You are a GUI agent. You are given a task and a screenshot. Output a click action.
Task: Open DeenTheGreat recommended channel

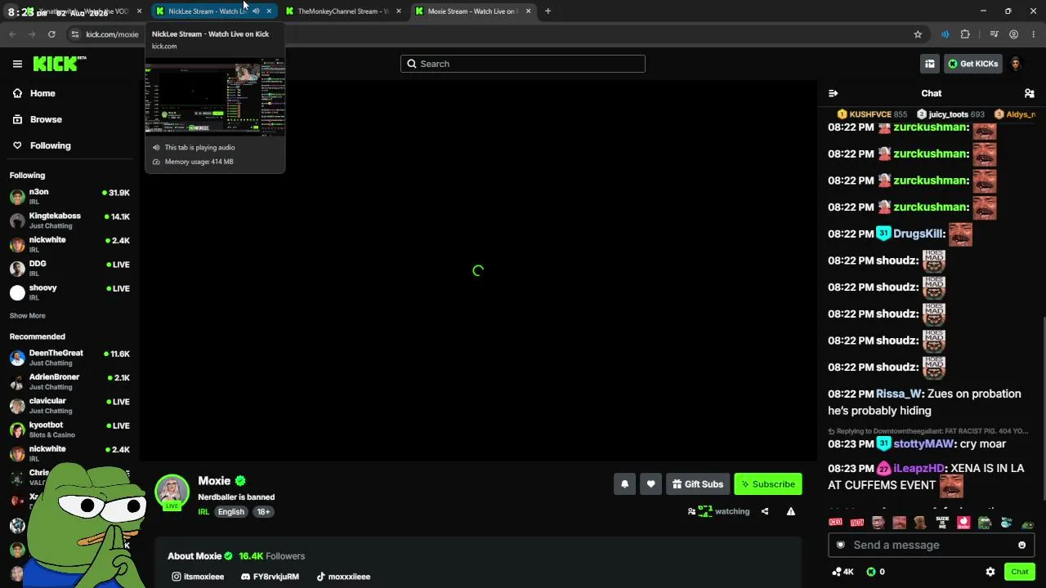click(69, 358)
